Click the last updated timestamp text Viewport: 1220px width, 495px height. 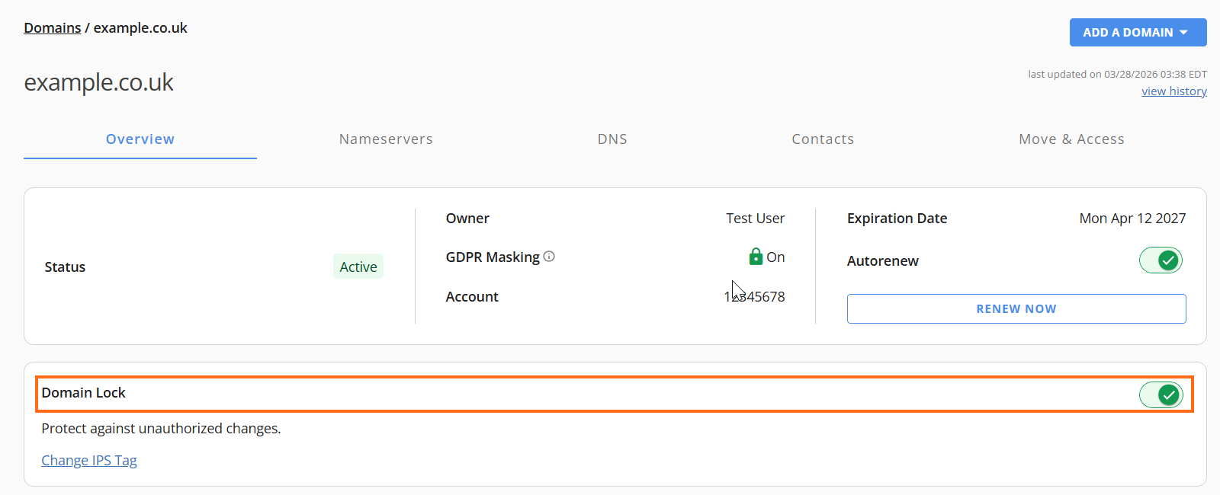pyautogui.click(x=1117, y=74)
